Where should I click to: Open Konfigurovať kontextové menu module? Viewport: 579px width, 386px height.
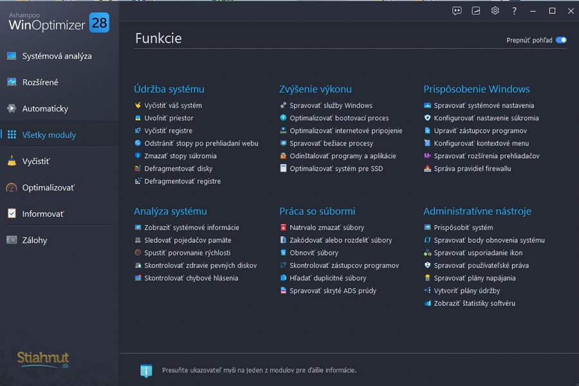481,143
